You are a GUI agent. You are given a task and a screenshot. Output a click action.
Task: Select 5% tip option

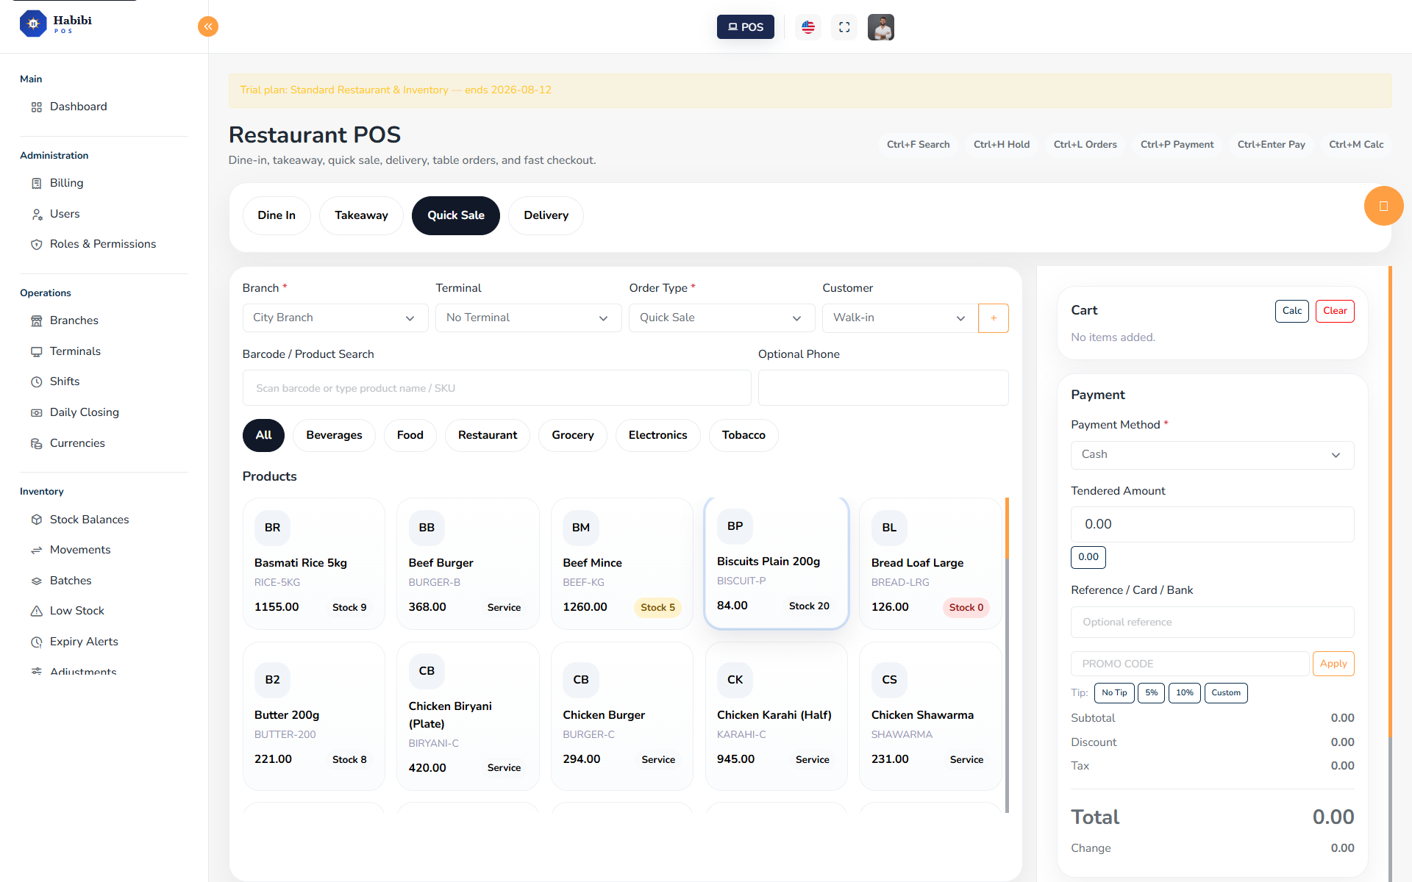(1152, 693)
